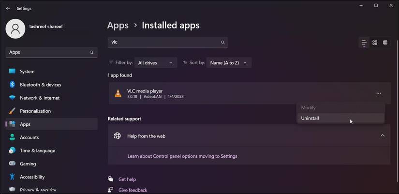
Task: Collapse the Help from the web section
Action: click(383, 135)
